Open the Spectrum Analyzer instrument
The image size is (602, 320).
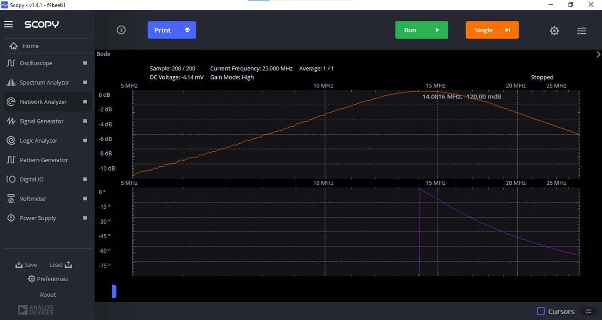pyautogui.click(x=44, y=82)
